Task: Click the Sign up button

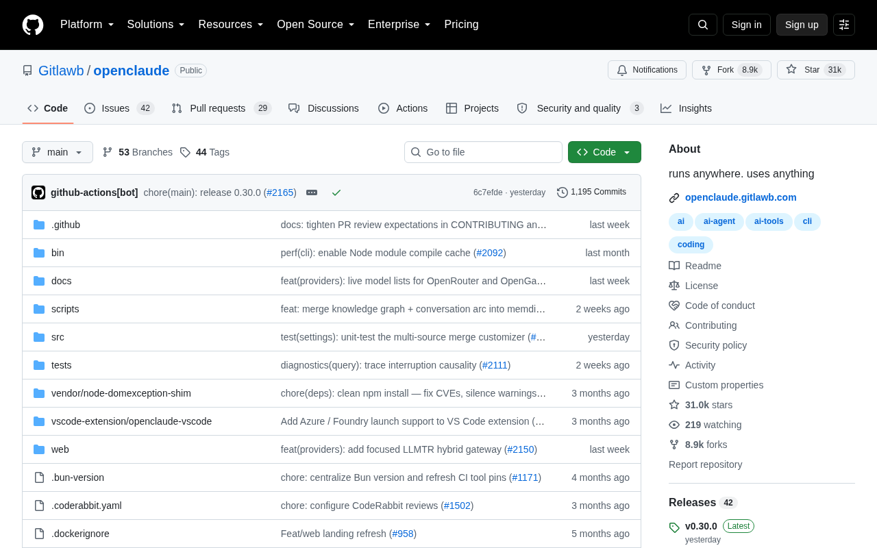Action: point(802,25)
